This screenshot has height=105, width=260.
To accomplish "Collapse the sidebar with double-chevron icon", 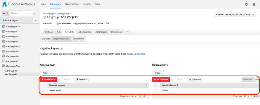I will 35,13.
